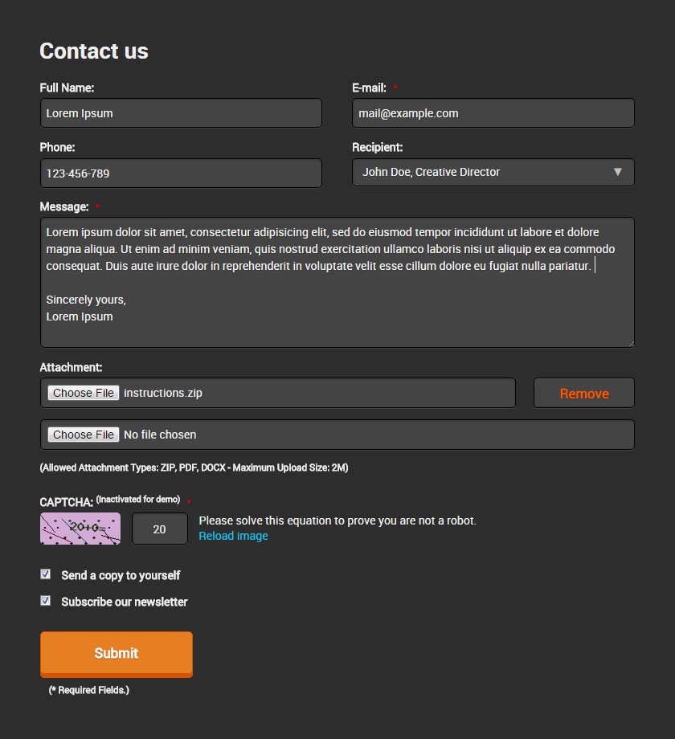The width and height of the screenshot is (675, 739).
Task: Focus the Full Name input field
Action: click(x=181, y=113)
